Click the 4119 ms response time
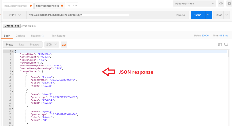Viewport: 232px width, 126px height. [x=223, y=36]
